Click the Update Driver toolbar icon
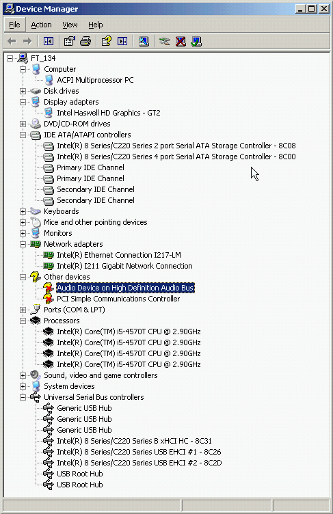This screenshot has height=514, width=333. click(164, 41)
